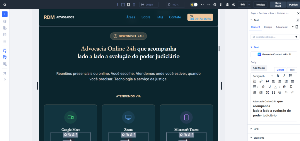The image size is (300, 141).
Task: Toggle strikethrough formatting
Action: pos(263,87)
